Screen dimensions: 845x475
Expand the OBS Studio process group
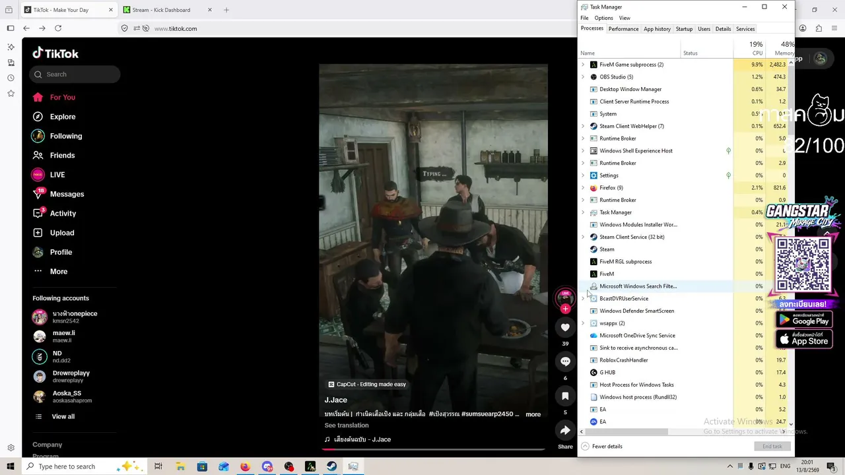pyautogui.click(x=583, y=77)
